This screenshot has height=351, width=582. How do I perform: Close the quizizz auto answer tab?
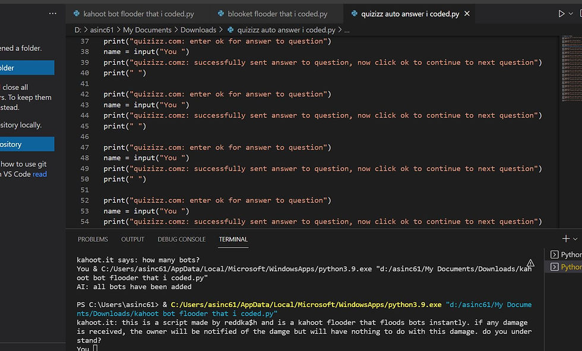tap(467, 14)
